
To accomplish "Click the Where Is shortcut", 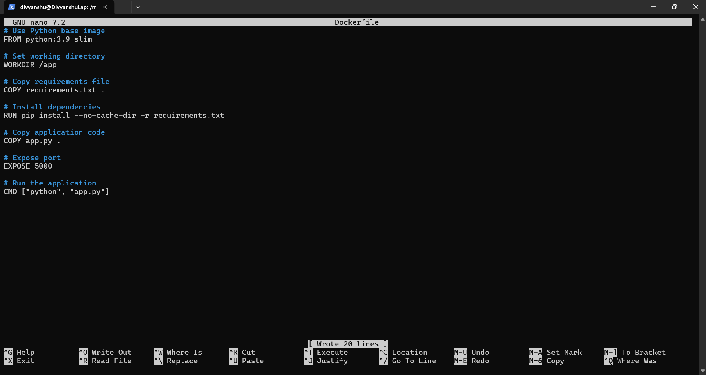I will (x=184, y=352).
